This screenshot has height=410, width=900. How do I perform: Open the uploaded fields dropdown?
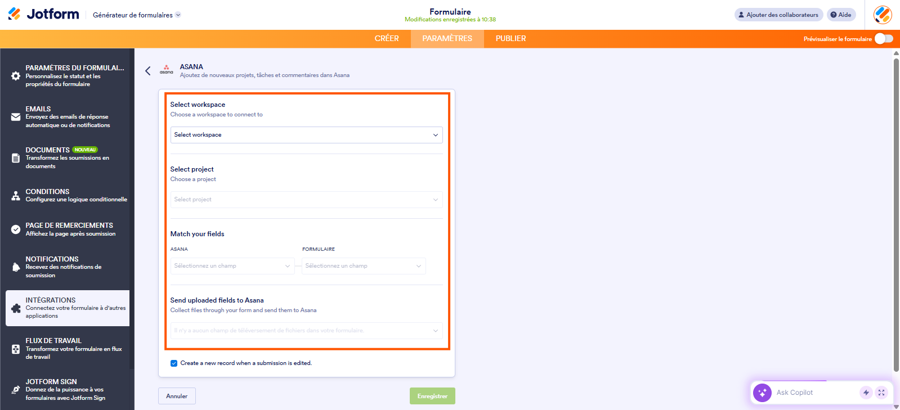click(x=306, y=331)
